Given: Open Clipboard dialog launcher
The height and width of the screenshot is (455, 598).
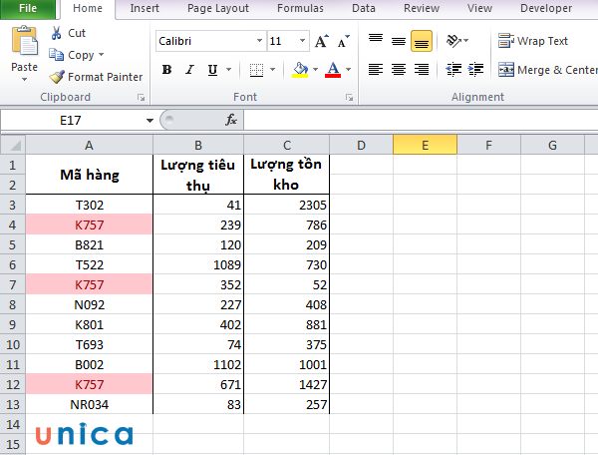Looking at the screenshot, I should (142, 98).
